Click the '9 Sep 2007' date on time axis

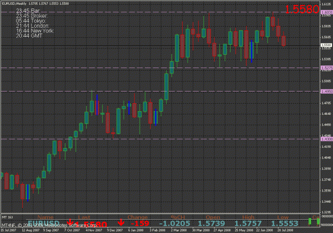click(x=51, y=230)
